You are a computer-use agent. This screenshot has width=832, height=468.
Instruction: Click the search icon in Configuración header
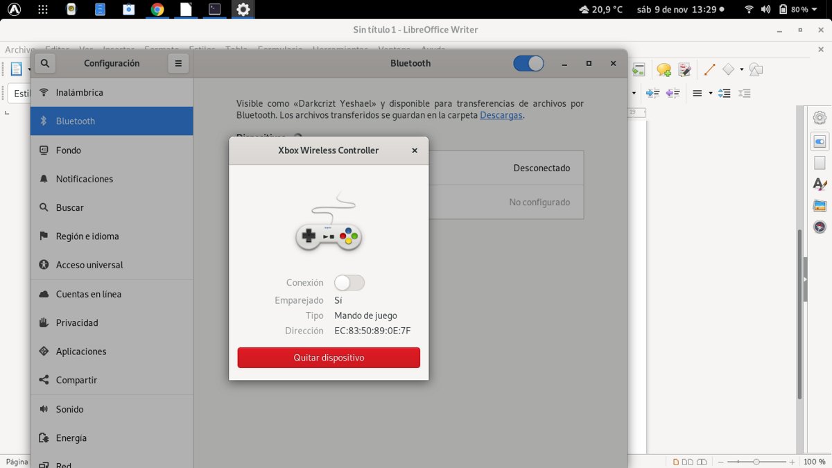click(45, 63)
